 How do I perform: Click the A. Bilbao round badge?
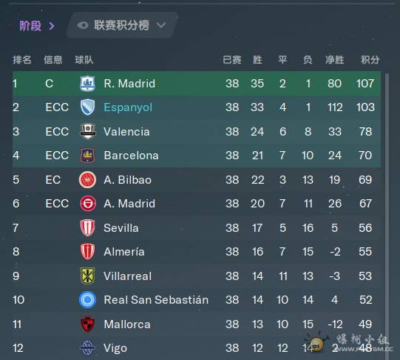click(87, 179)
